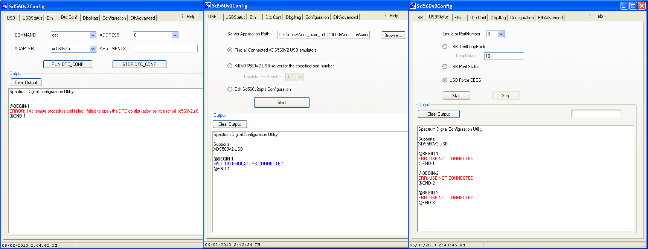Open the toolbar options grip beside Help in right window
The width and height of the screenshot is (648, 249).
coord(590,16)
